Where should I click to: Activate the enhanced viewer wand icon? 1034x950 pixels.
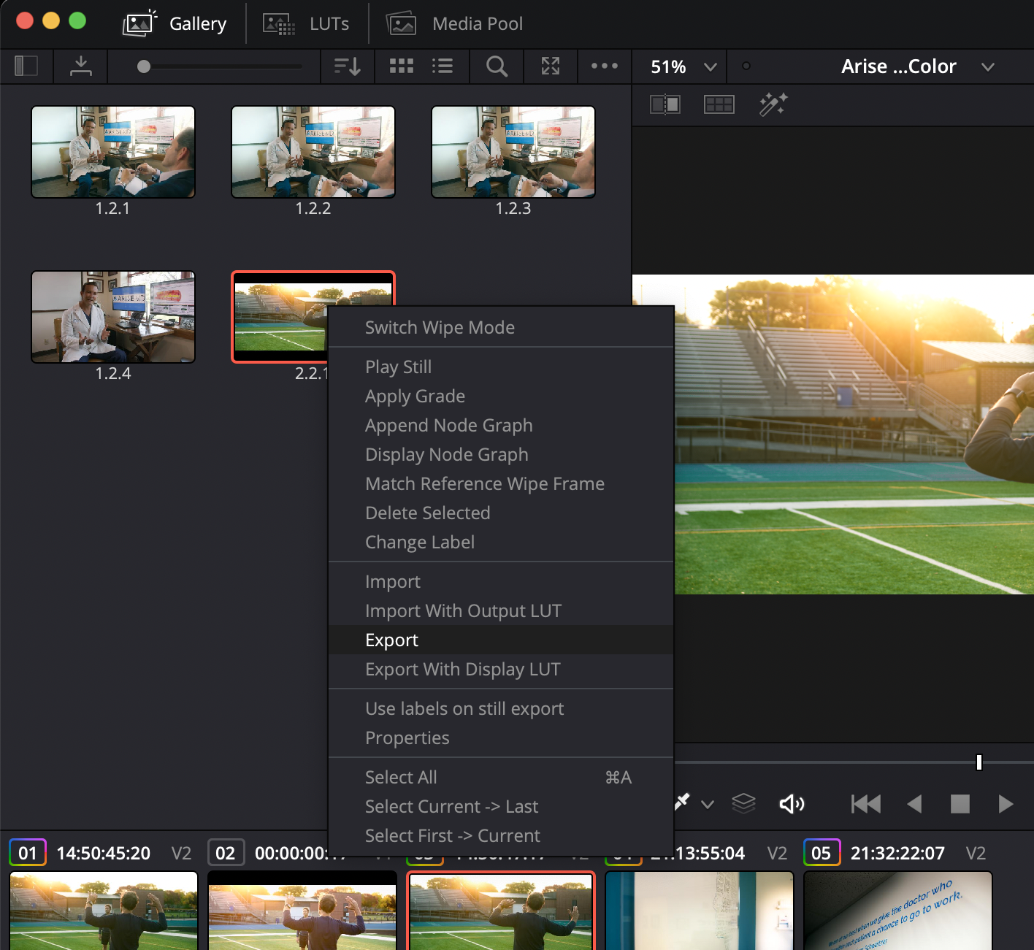pyautogui.click(x=773, y=104)
